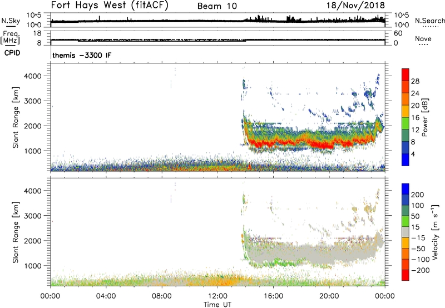This screenshot has height=308, width=445.
Task: Click the velocity panel 'Slant Range [km]' label
Action: tap(16, 232)
